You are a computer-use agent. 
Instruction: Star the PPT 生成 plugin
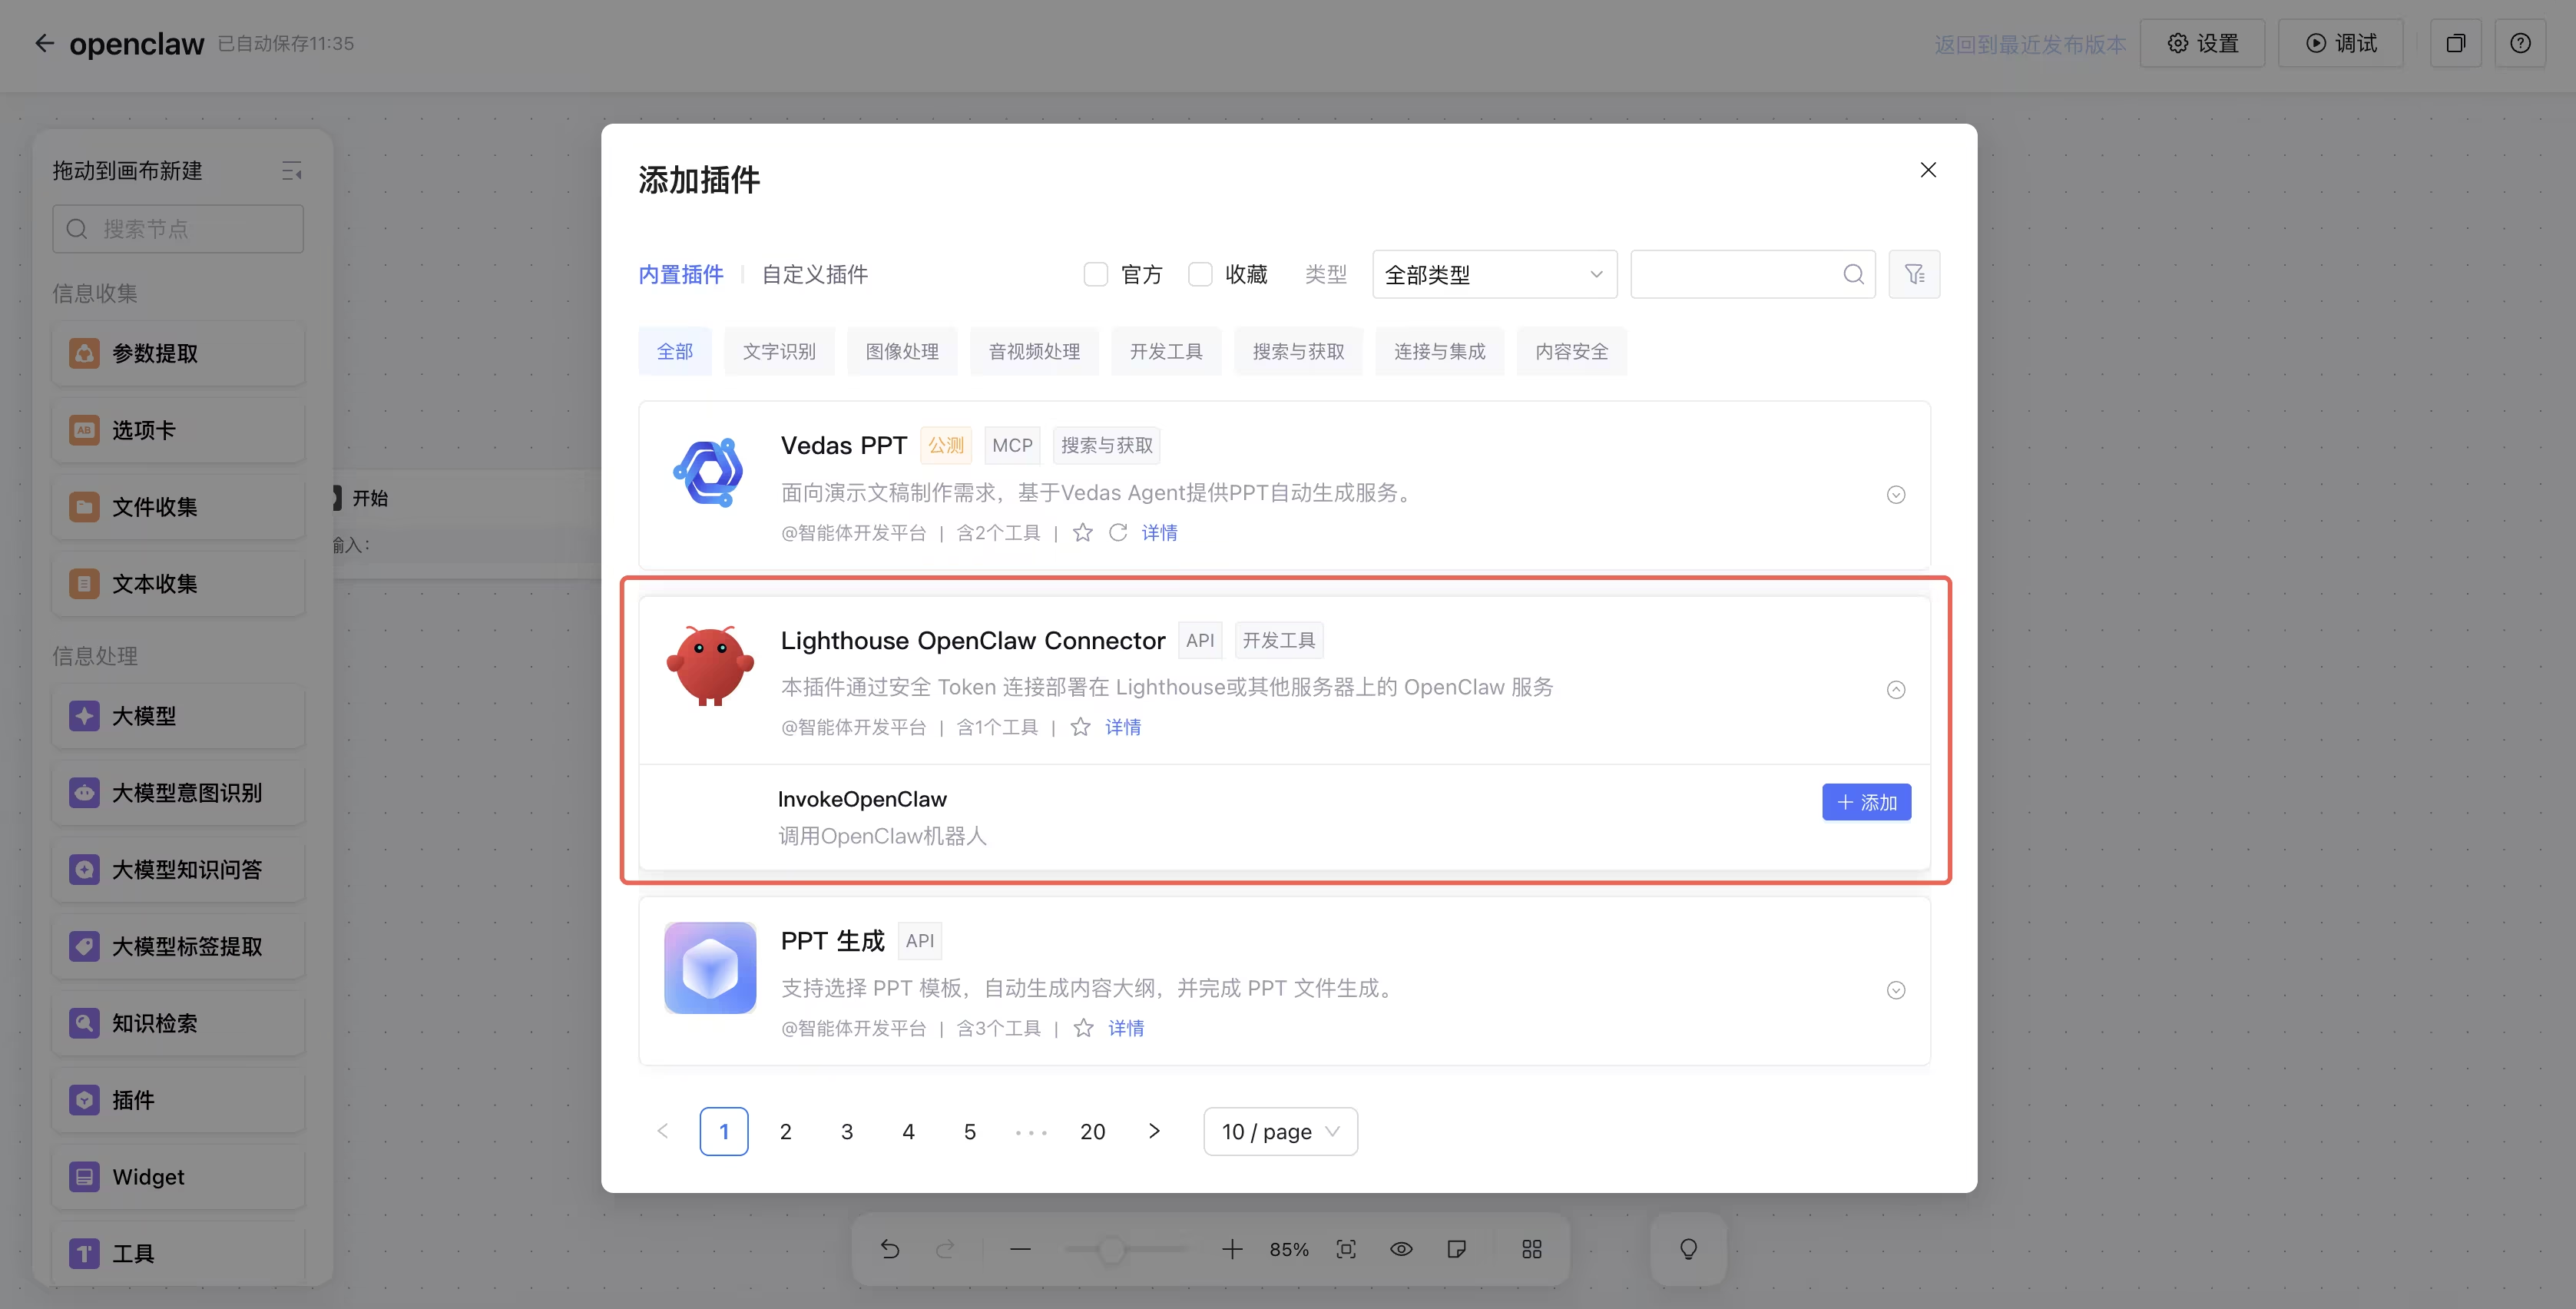pos(1083,1028)
